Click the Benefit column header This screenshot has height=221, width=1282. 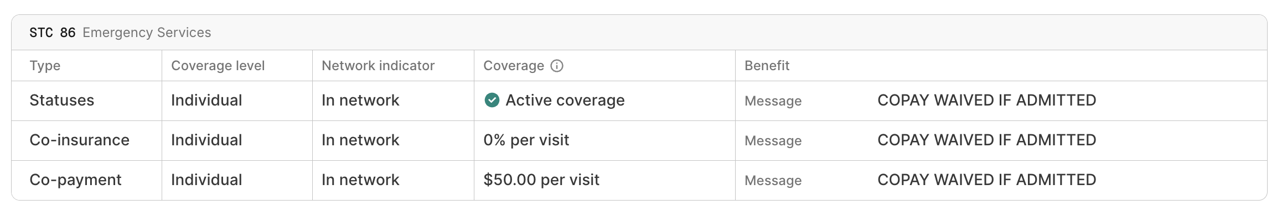click(x=767, y=66)
